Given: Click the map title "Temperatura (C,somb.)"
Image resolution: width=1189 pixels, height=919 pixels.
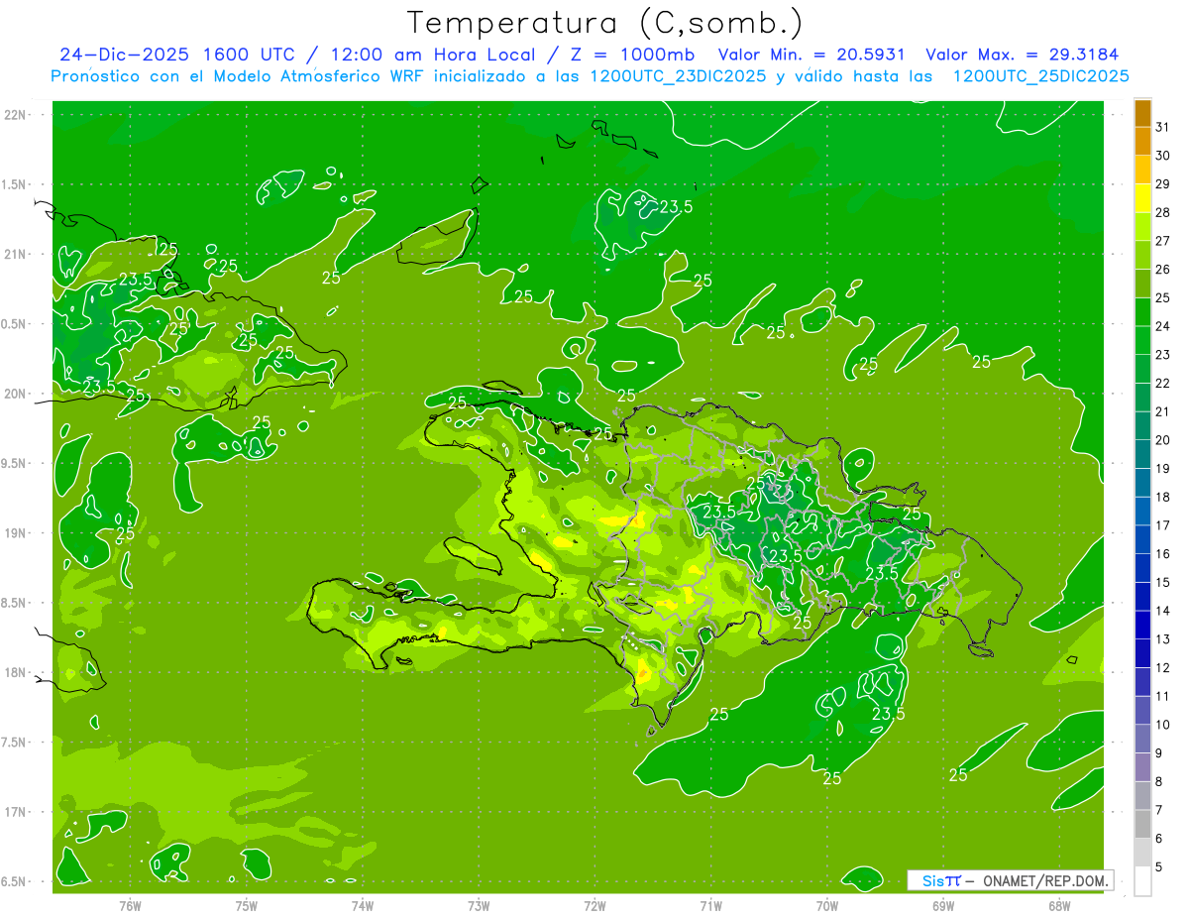Looking at the screenshot, I should (x=605, y=23).
